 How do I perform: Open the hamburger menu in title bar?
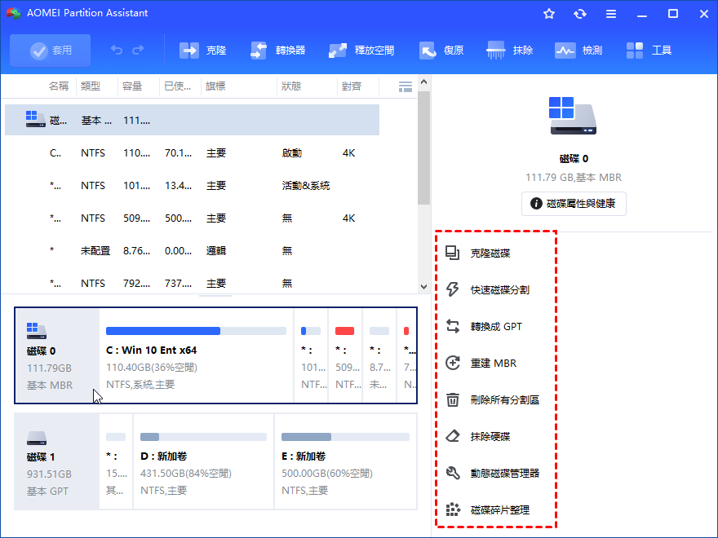(x=611, y=14)
